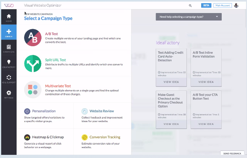Click the IdeaFactory heading
Viewport: 247px width, 158px height.
coord(168,43)
